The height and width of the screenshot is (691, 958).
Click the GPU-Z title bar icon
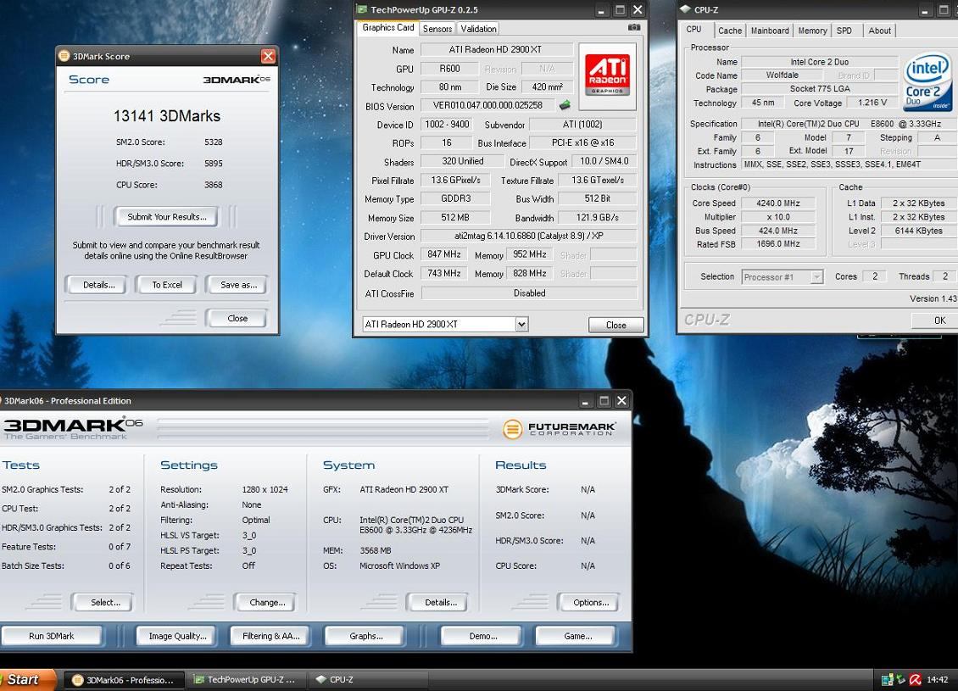click(362, 10)
